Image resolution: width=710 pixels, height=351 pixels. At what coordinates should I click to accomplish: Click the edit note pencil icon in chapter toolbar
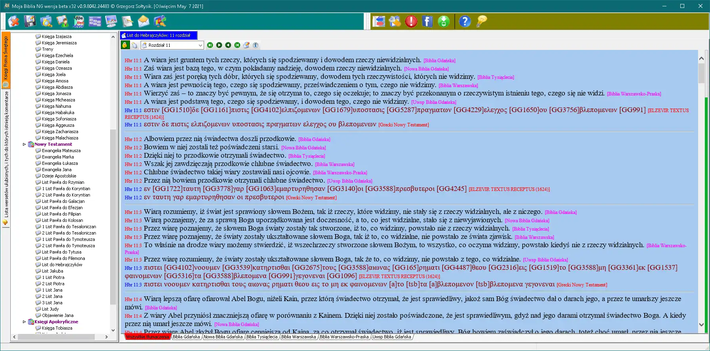[x=246, y=45]
